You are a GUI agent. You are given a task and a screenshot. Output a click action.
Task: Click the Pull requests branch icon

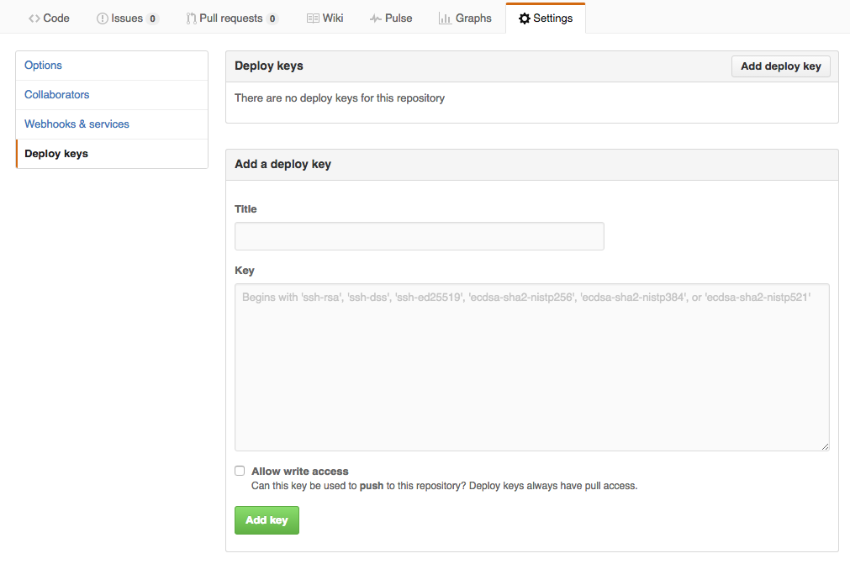pyautogui.click(x=191, y=18)
